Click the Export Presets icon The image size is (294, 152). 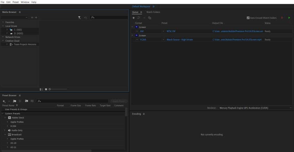click(x=32, y=101)
